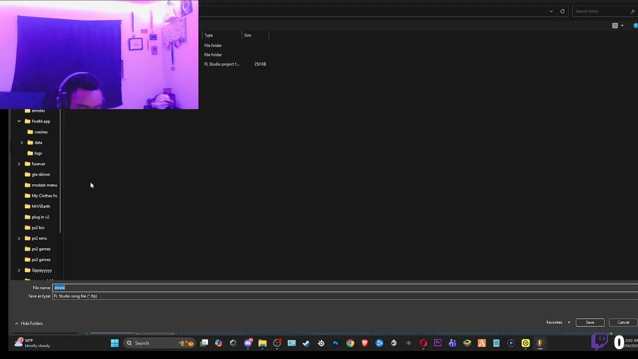Select the Sipppyyyyy folder

38,270
